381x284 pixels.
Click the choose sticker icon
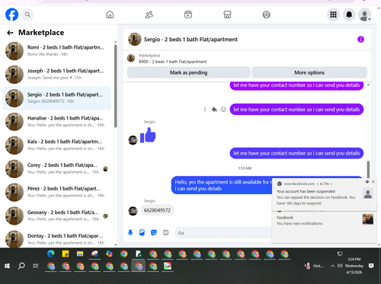[x=154, y=232]
